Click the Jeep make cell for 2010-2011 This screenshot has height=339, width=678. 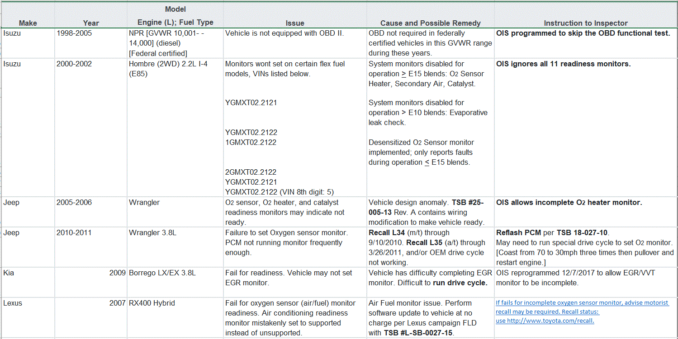pyautogui.click(x=28, y=247)
